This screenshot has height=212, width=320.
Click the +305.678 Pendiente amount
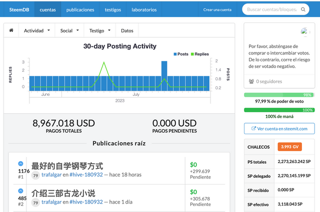200,202
